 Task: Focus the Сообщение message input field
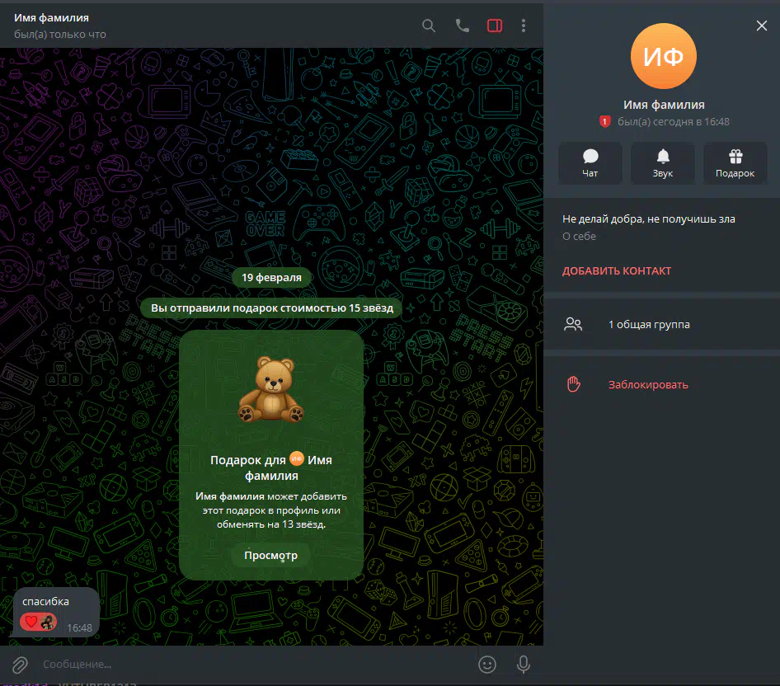(x=247, y=664)
